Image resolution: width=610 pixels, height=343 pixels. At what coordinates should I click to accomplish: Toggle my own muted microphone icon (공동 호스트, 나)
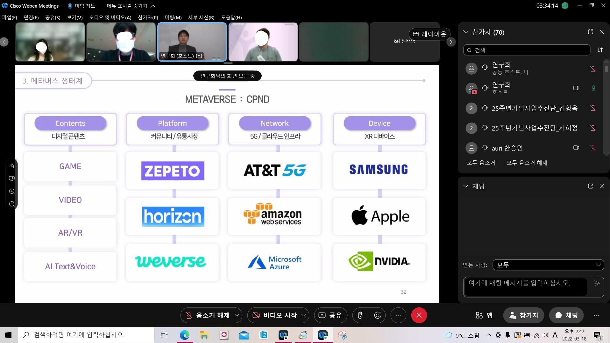click(x=593, y=68)
